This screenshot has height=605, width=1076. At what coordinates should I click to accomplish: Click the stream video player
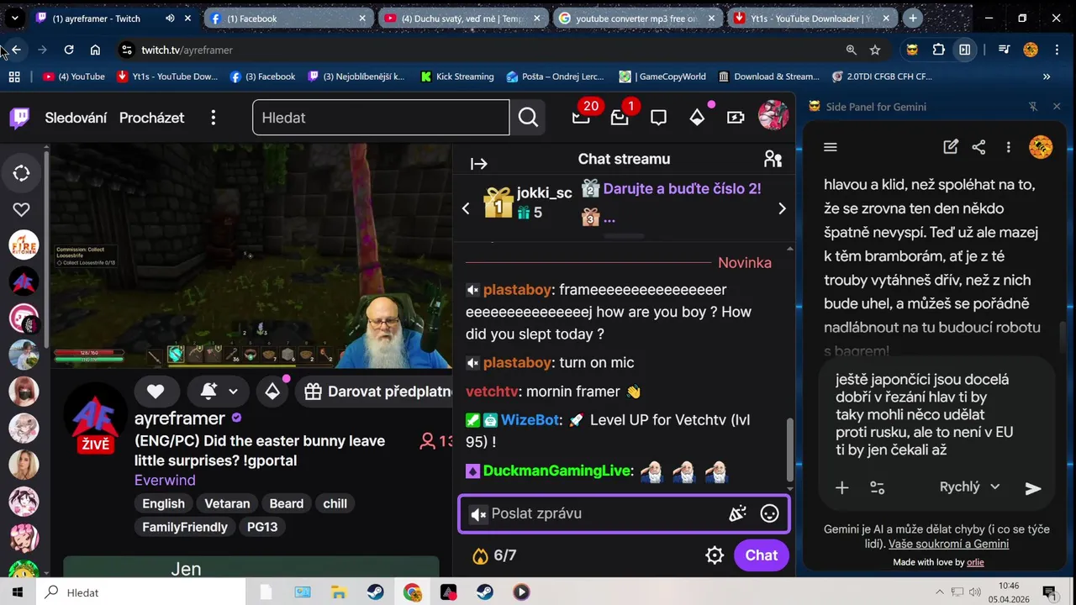pos(251,256)
